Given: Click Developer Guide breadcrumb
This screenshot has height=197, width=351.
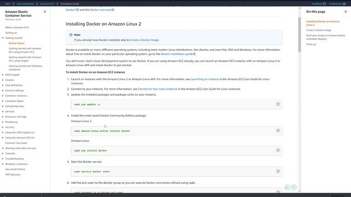Looking at the screenshot, I should pyautogui.click(x=70, y=4).
